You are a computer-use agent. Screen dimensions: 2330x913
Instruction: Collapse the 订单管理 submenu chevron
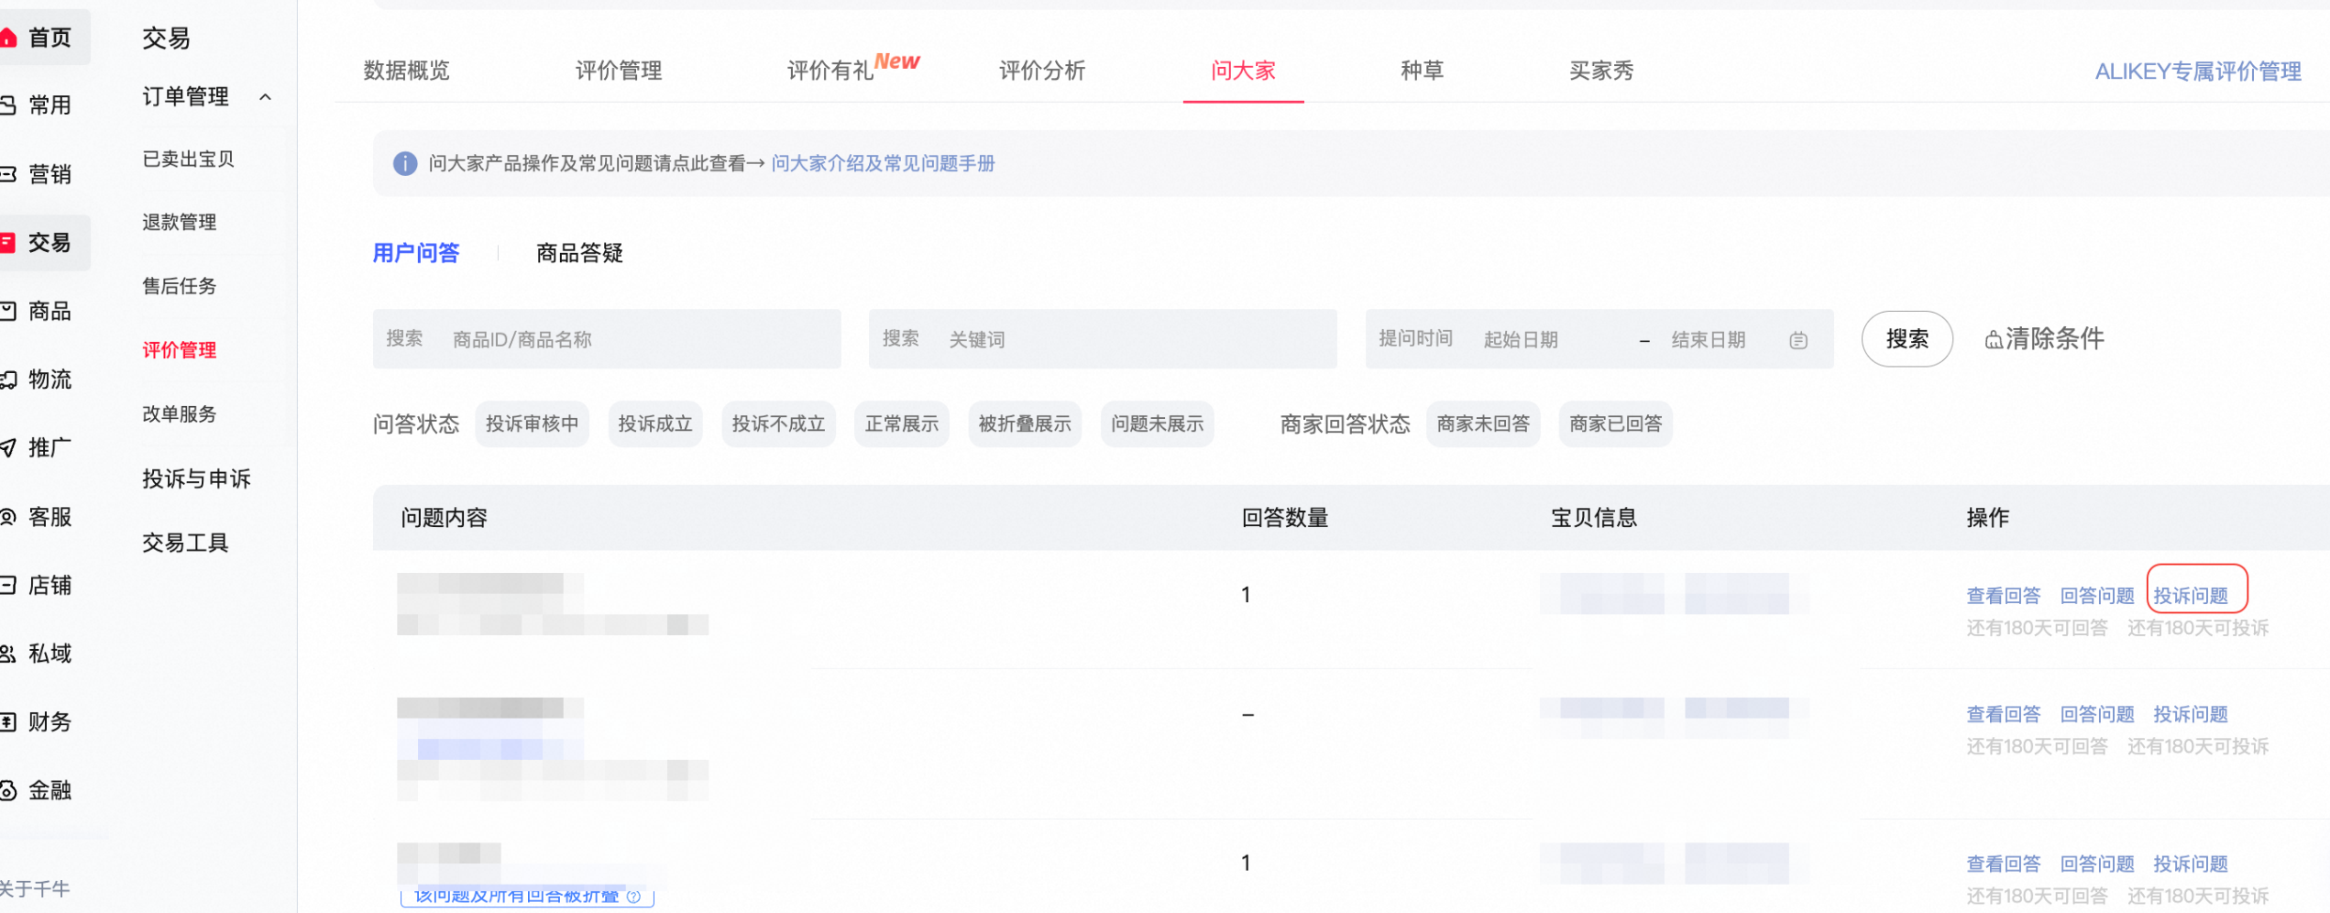(265, 97)
